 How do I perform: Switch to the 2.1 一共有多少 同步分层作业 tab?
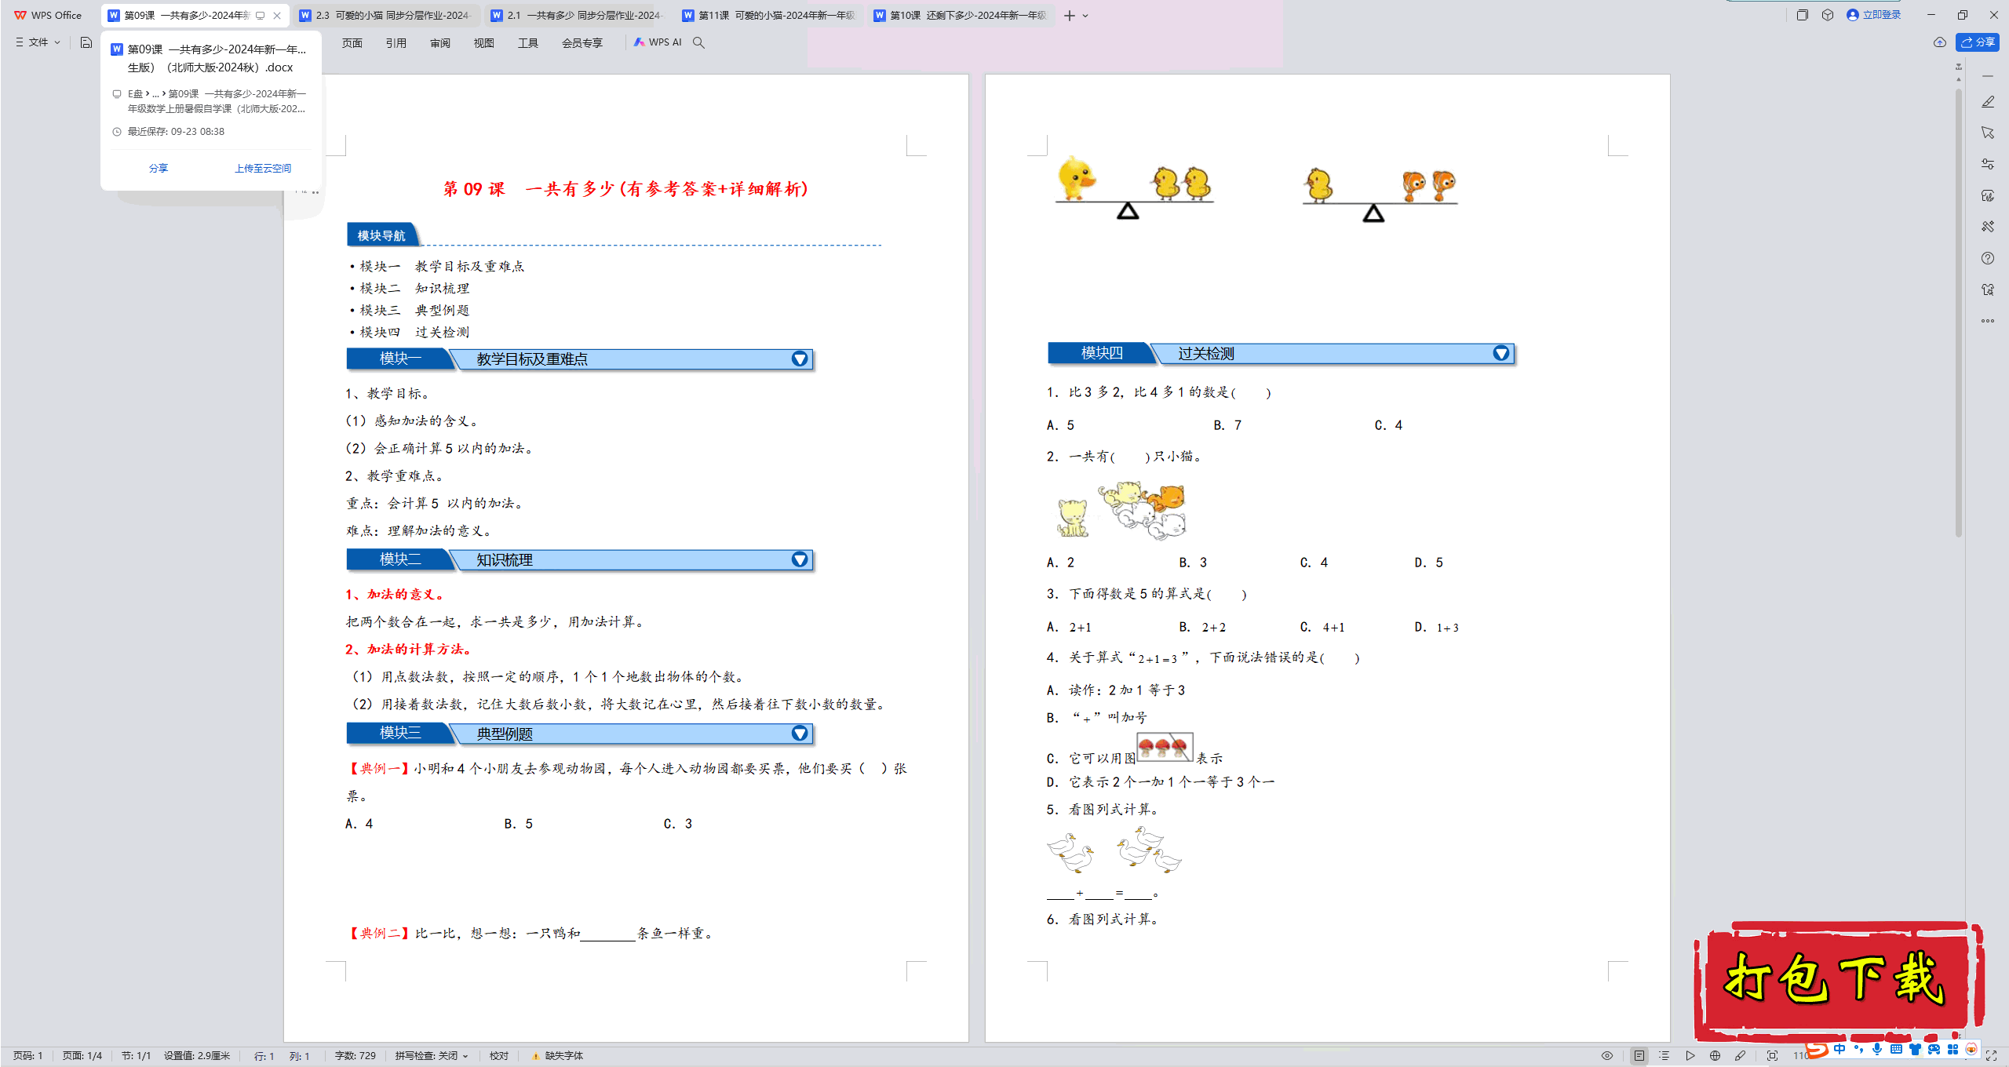coord(577,15)
